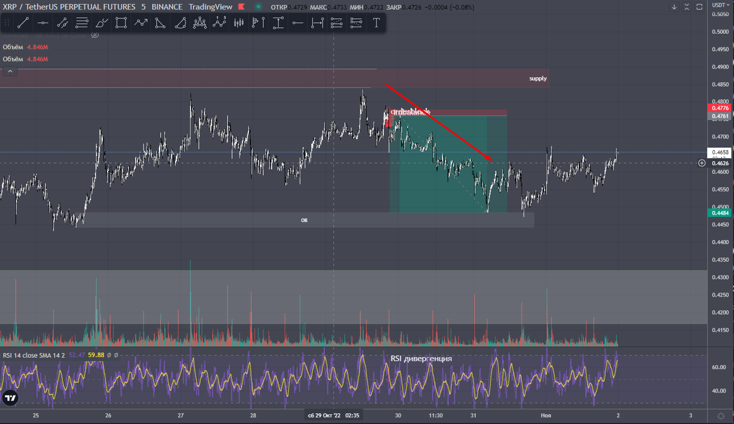Select the Elliott Wave 1-5 tool
Image resolution: width=734 pixels, height=424 pixels.
[219, 23]
